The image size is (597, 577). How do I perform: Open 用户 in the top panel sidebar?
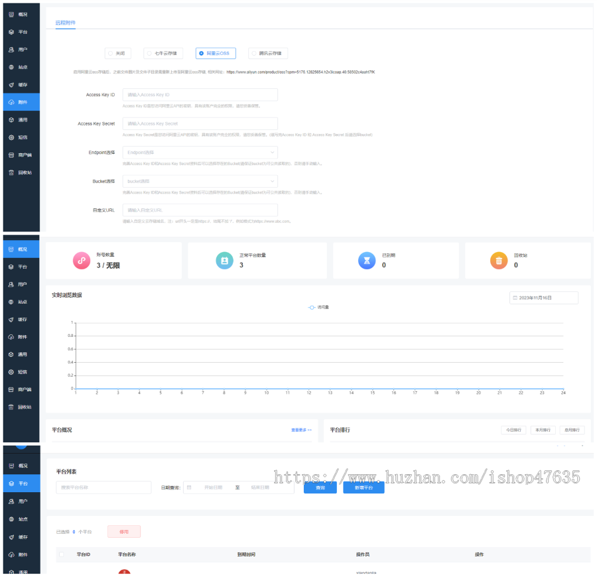21,50
